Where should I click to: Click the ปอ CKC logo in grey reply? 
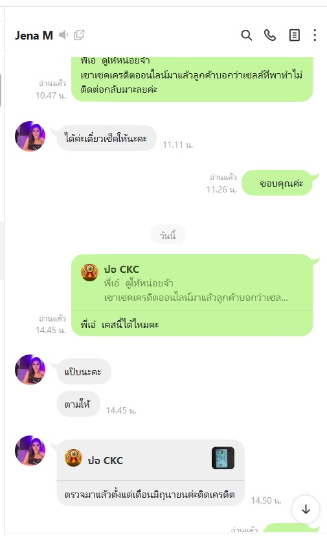tap(73, 458)
